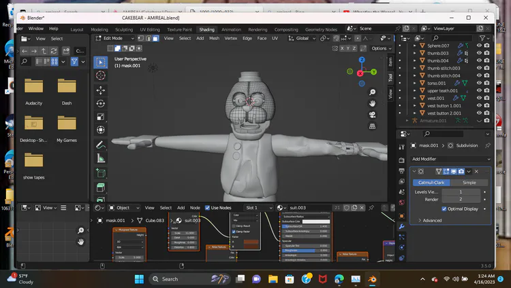
Task: Open the Global transform orientation dropdown
Action: click(302, 38)
